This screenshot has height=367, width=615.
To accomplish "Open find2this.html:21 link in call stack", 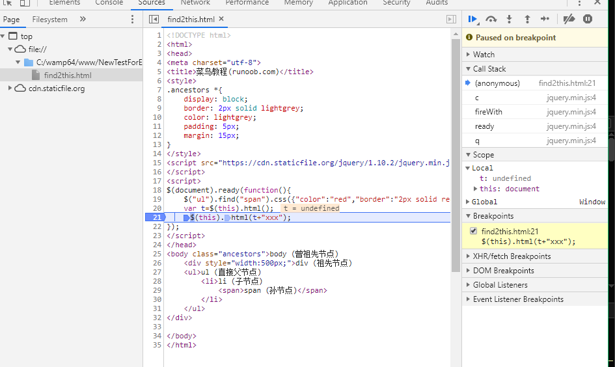I will [x=567, y=83].
